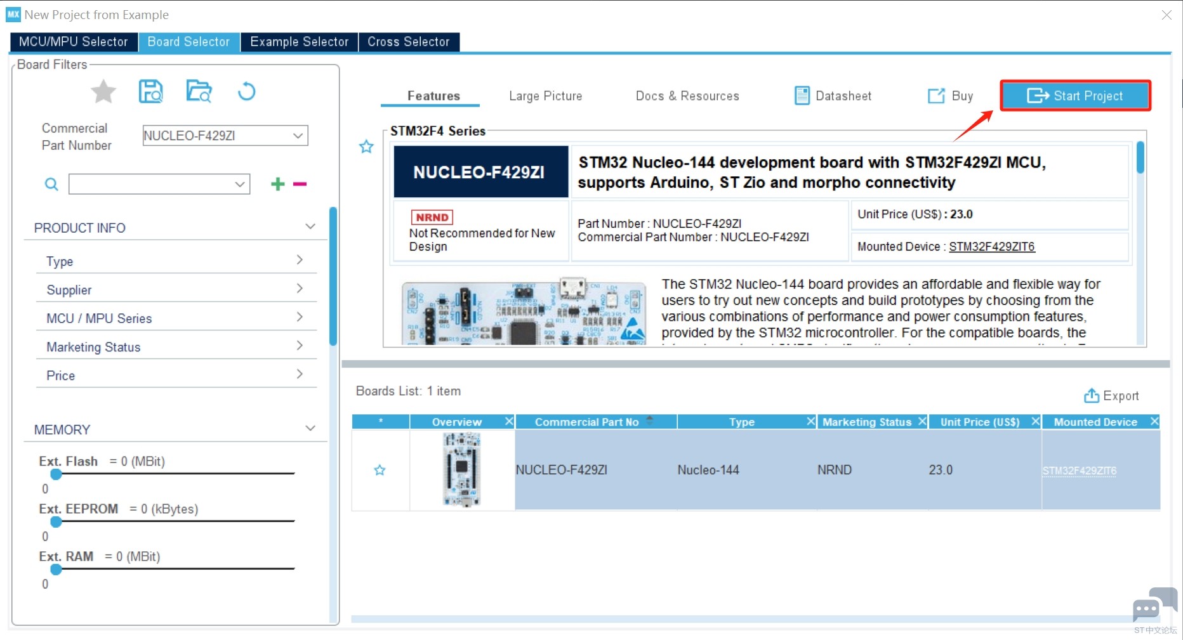The image size is (1183, 640).
Task: Click the 23.0 unit price cell
Action: click(984, 470)
